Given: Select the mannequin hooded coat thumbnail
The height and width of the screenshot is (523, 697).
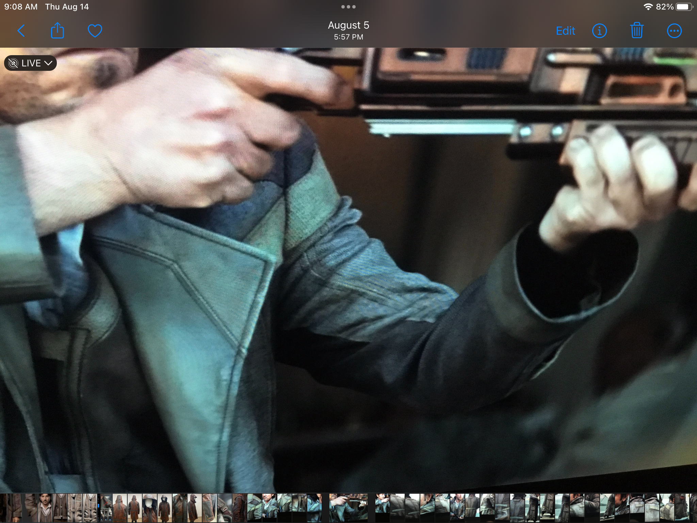Looking at the screenshot, I should [x=149, y=508].
